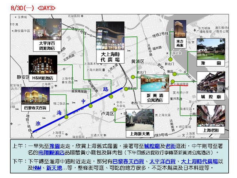
Task: Click the 南翔饅頭店 link
Action: click(x=51, y=152)
